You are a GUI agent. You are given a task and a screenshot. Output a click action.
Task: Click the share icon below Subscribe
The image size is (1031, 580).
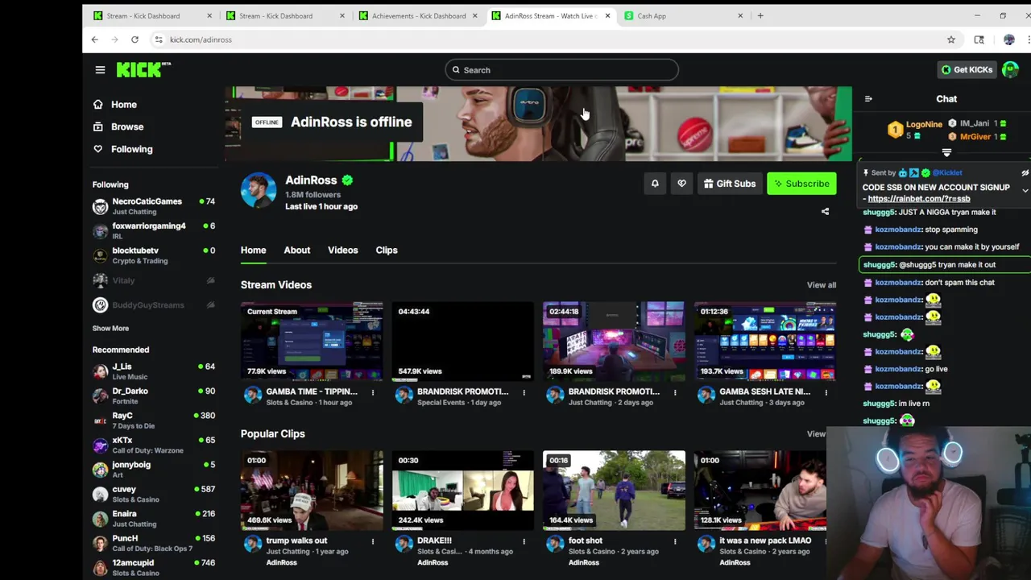point(825,212)
